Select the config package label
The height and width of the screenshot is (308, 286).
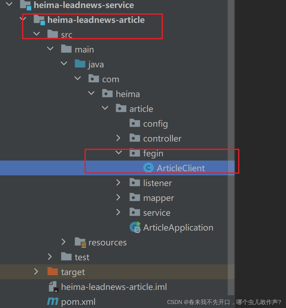[155, 124]
